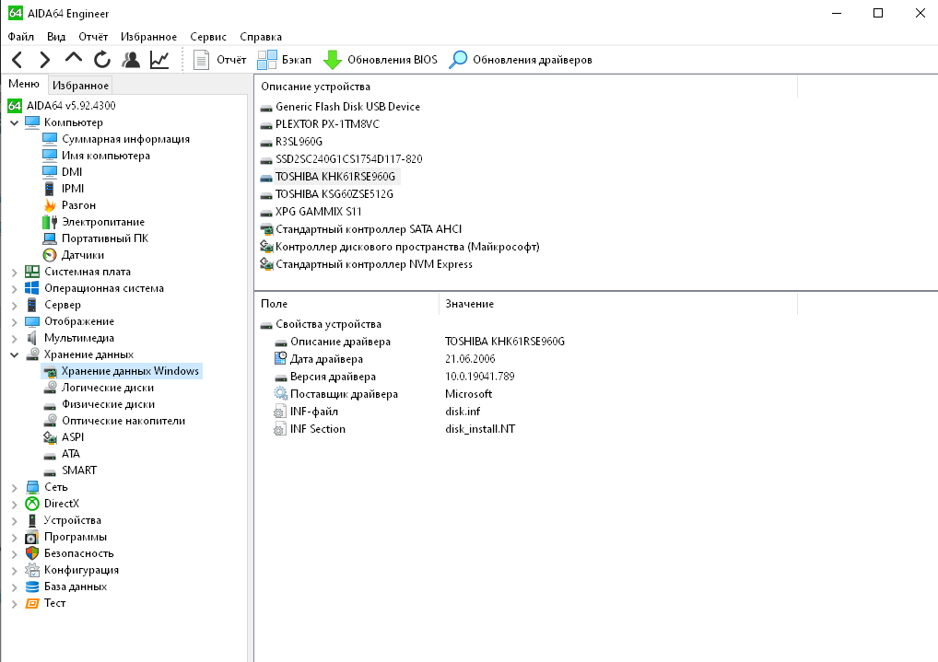The height and width of the screenshot is (662, 938).
Task: Expand the Системная плата node
Action: 15,273
